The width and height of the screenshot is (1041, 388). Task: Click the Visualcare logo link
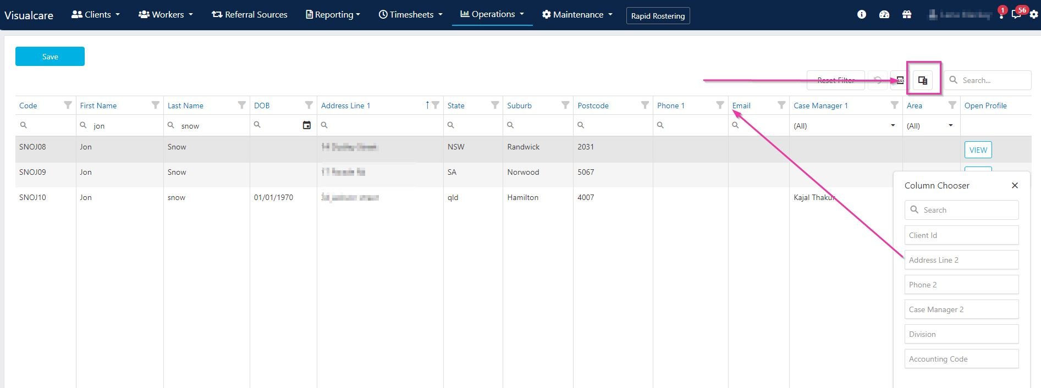pos(29,15)
